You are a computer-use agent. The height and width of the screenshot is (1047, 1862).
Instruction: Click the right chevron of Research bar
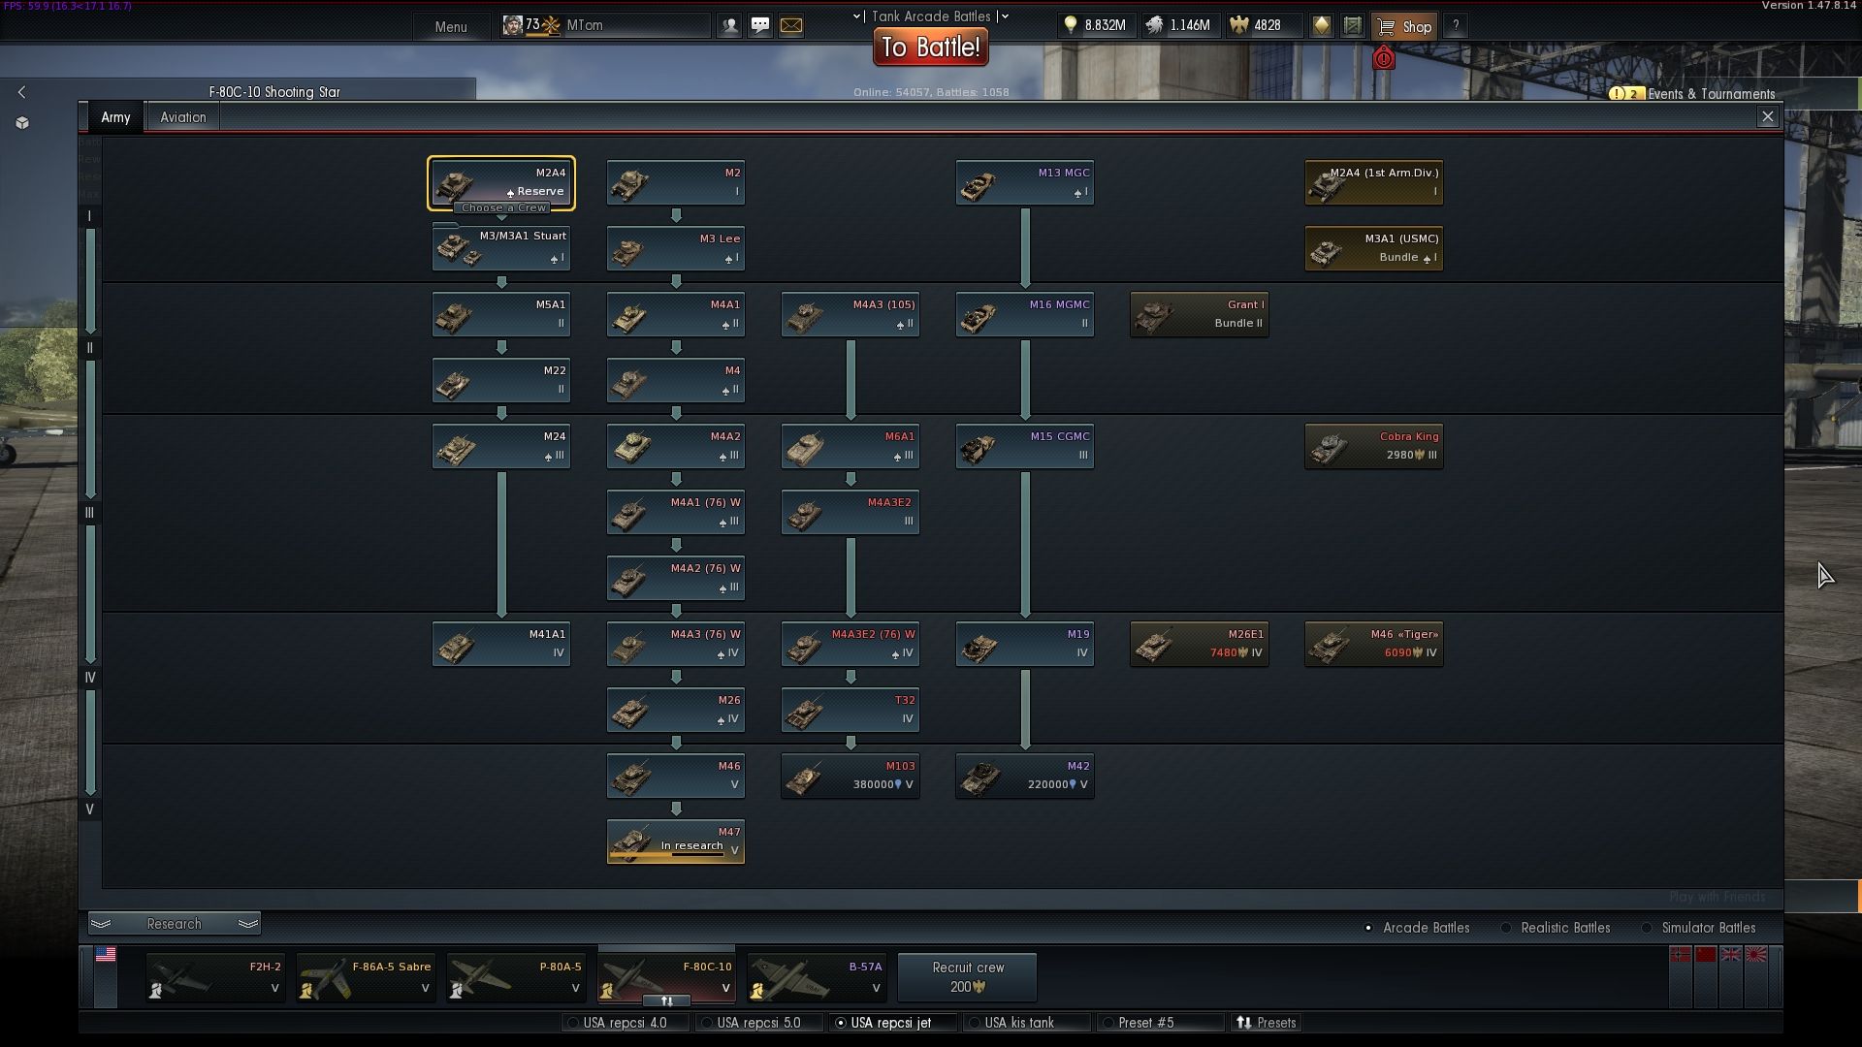[x=248, y=923]
